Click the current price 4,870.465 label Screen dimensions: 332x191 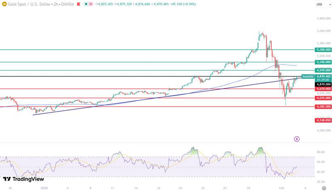tap(323, 76)
